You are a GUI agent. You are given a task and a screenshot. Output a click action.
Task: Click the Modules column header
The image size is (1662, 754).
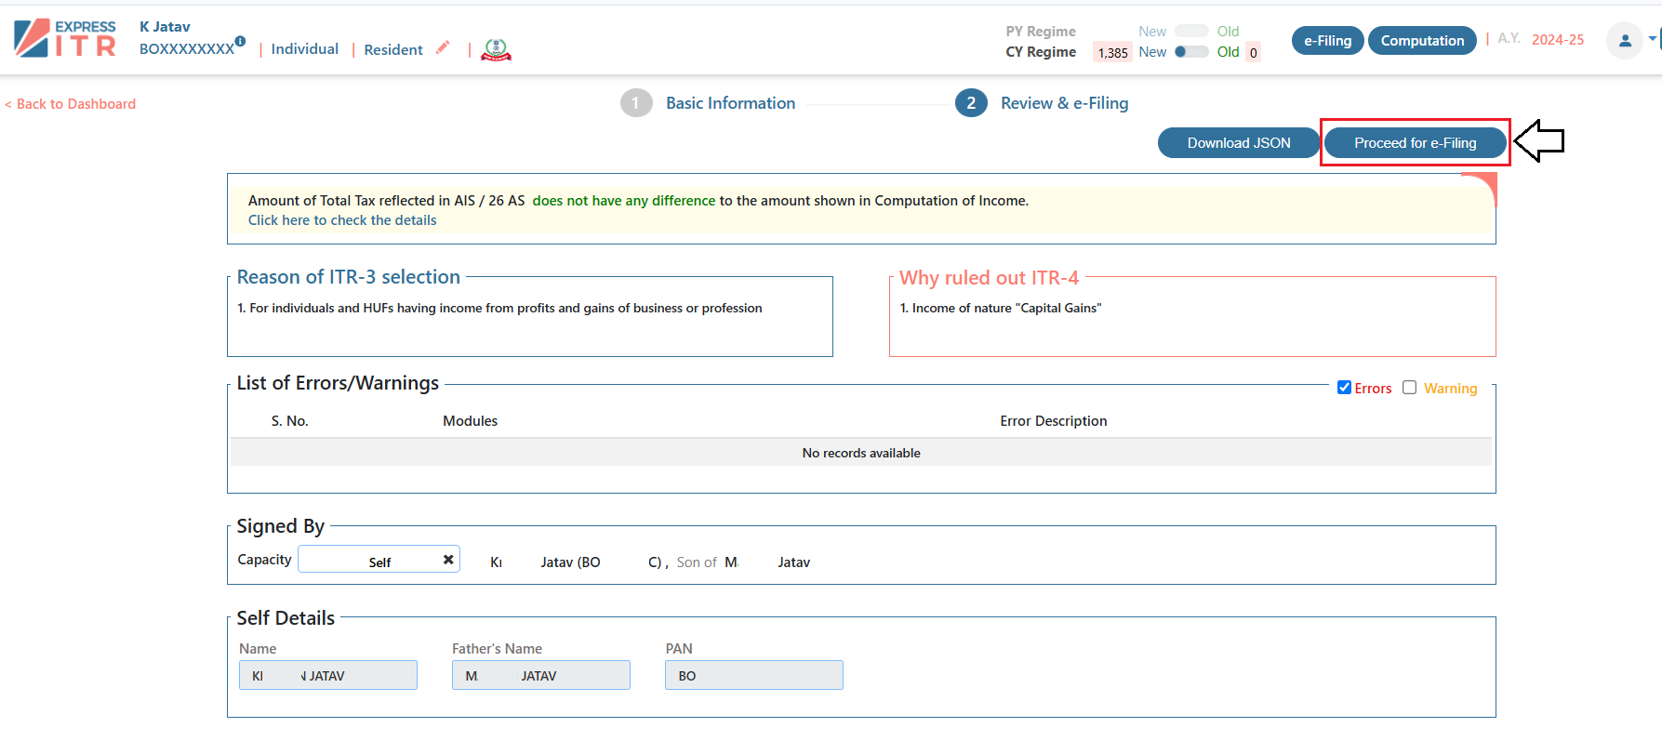tap(471, 421)
